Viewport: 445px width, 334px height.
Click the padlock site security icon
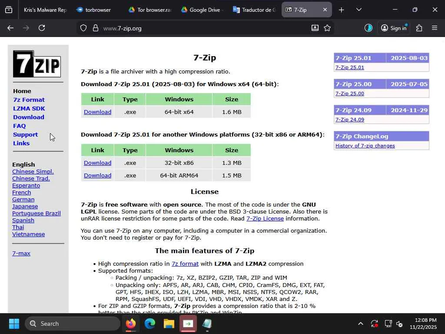96,28
